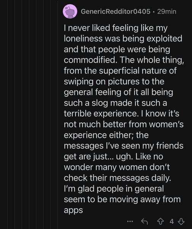Collapse the fourth thread line from the left
This screenshot has height=229, width=192.
tap(29, 114)
